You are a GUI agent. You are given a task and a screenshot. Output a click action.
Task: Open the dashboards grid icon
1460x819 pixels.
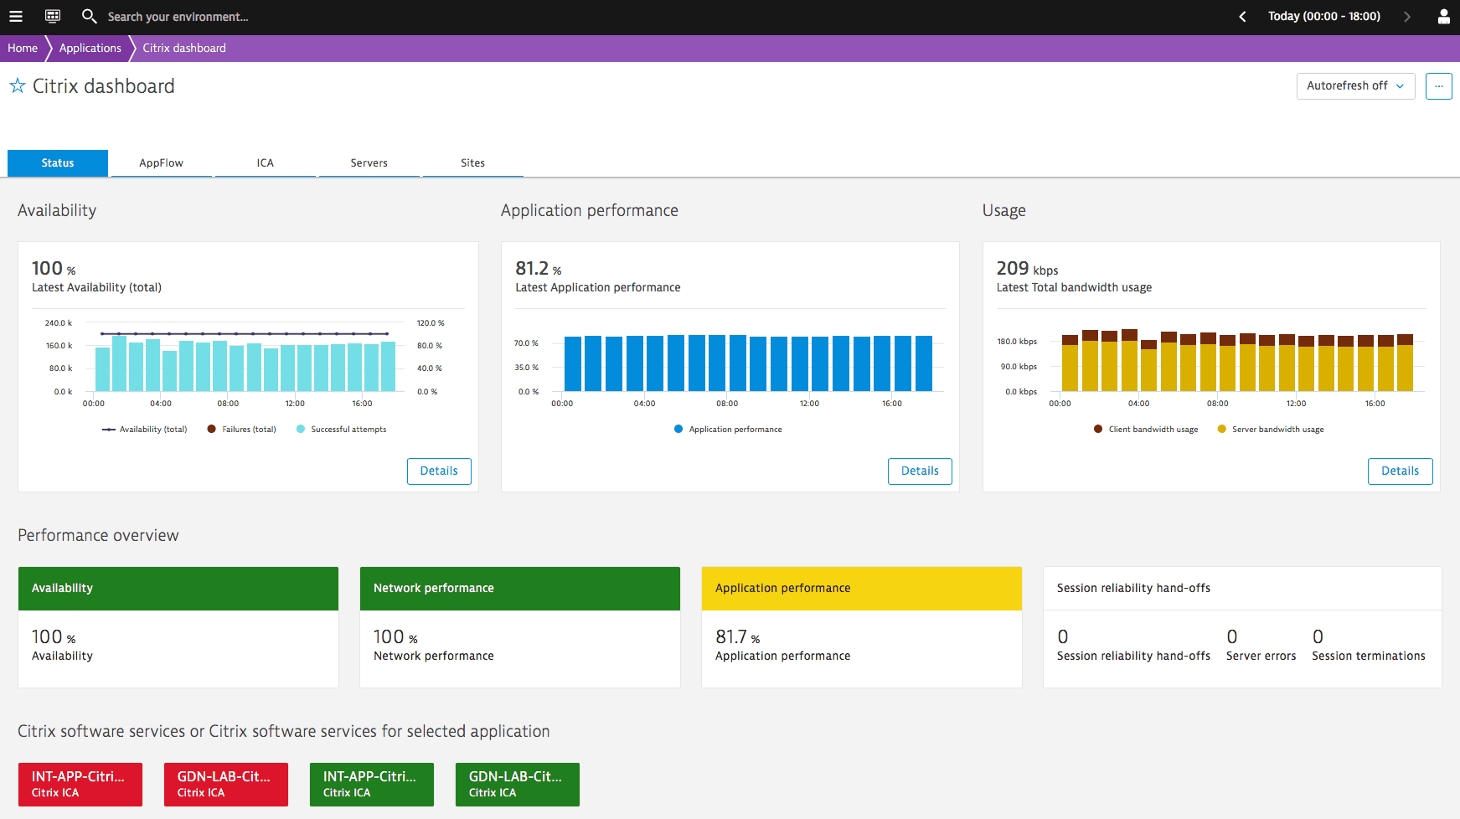53,16
